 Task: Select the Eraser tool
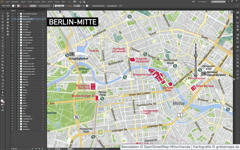pyautogui.click(x=2, y=47)
